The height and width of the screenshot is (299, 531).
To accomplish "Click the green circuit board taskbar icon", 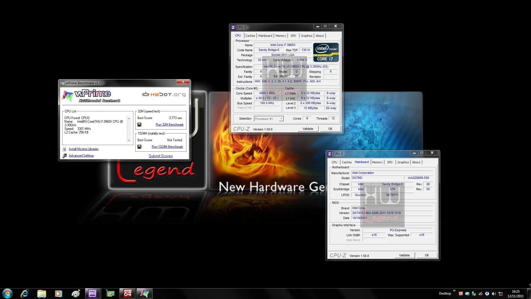I will pyautogui.click(x=110, y=293).
